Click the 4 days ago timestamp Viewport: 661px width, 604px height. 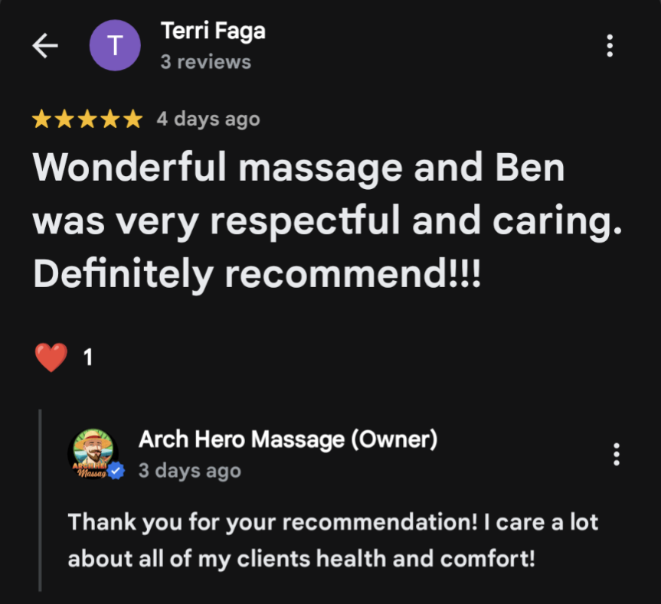click(x=208, y=119)
